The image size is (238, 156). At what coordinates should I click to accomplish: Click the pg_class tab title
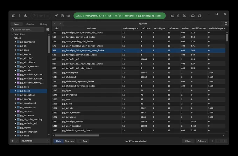tap(143, 24)
